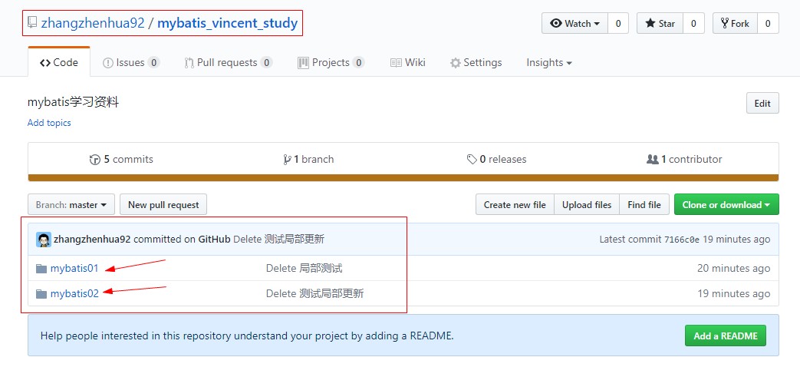
Task: Click the mybatis01 folder icon
Action: (x=41, y=269)
